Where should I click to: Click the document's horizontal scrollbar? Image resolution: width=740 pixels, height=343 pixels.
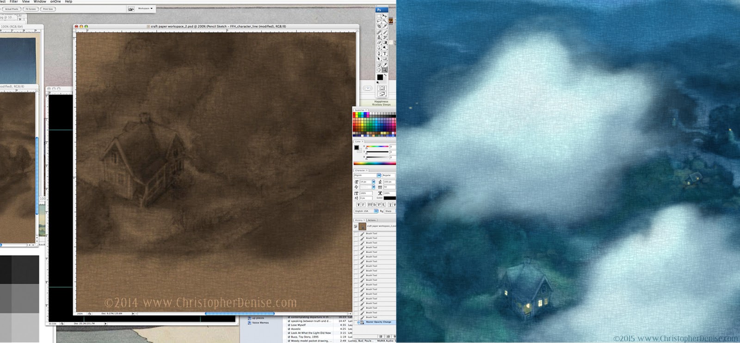(240, 314)
